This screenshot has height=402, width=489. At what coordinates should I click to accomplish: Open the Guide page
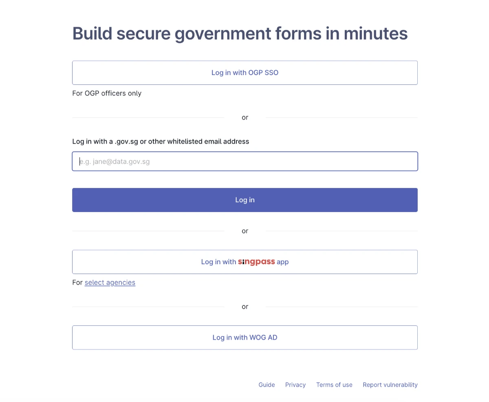point(267,384)
